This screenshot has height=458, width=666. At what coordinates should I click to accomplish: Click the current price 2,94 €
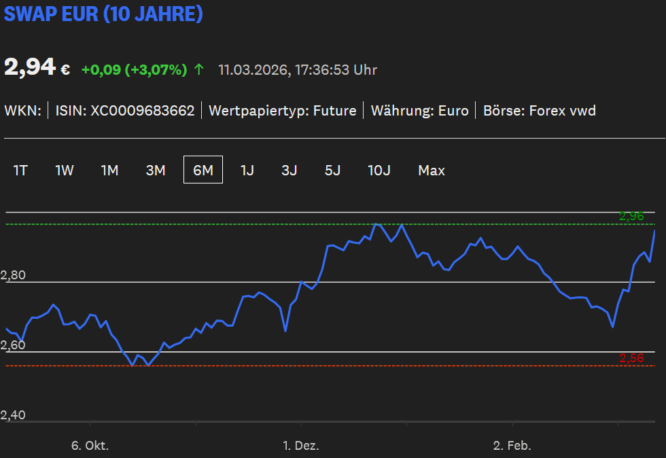pyautogui.click(x=37, y=67)
